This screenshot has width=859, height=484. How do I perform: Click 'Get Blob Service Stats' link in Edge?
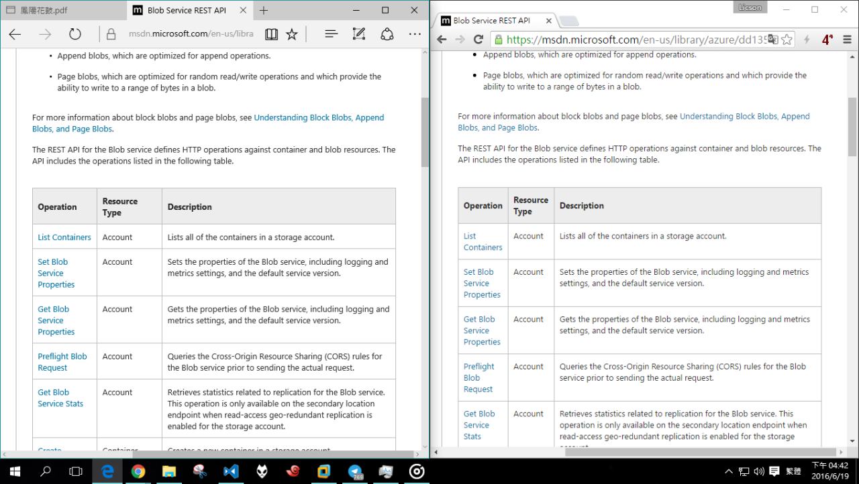pyautogui.click(x=60, y=398)
